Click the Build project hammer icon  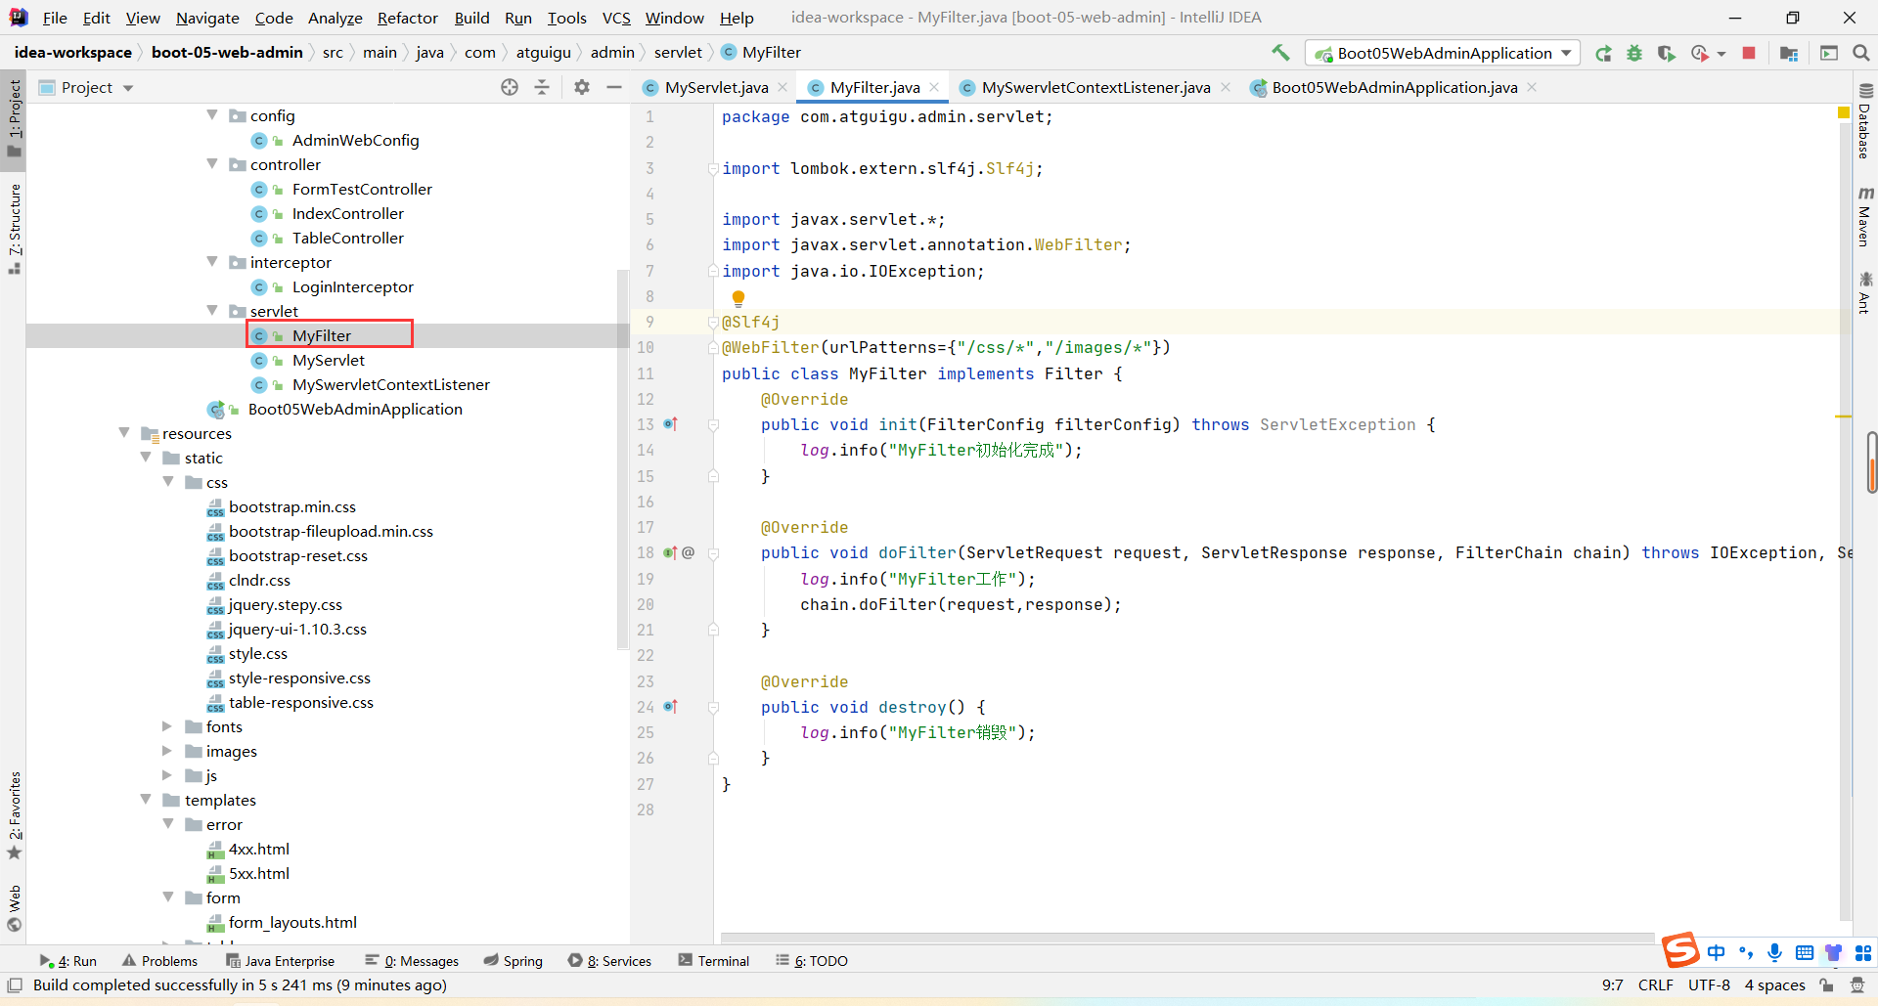click(1280, 53)
